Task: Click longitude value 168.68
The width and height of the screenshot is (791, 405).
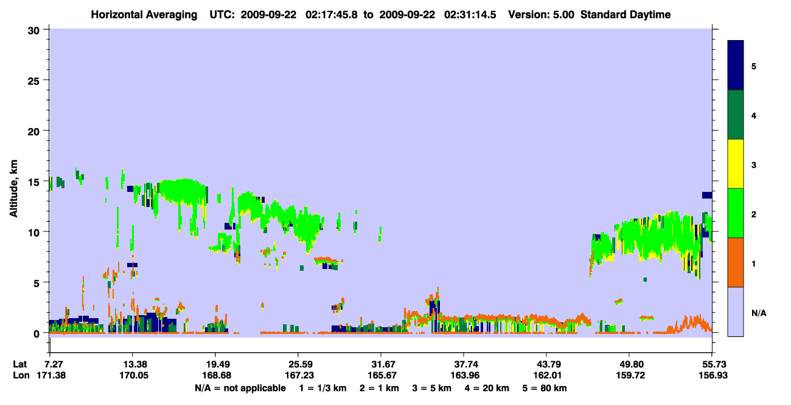Action: pyautogui.click(x=215, y=376)
